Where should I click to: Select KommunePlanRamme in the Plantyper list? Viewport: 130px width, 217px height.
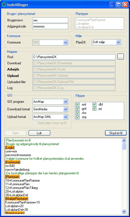tap(91, 20)
